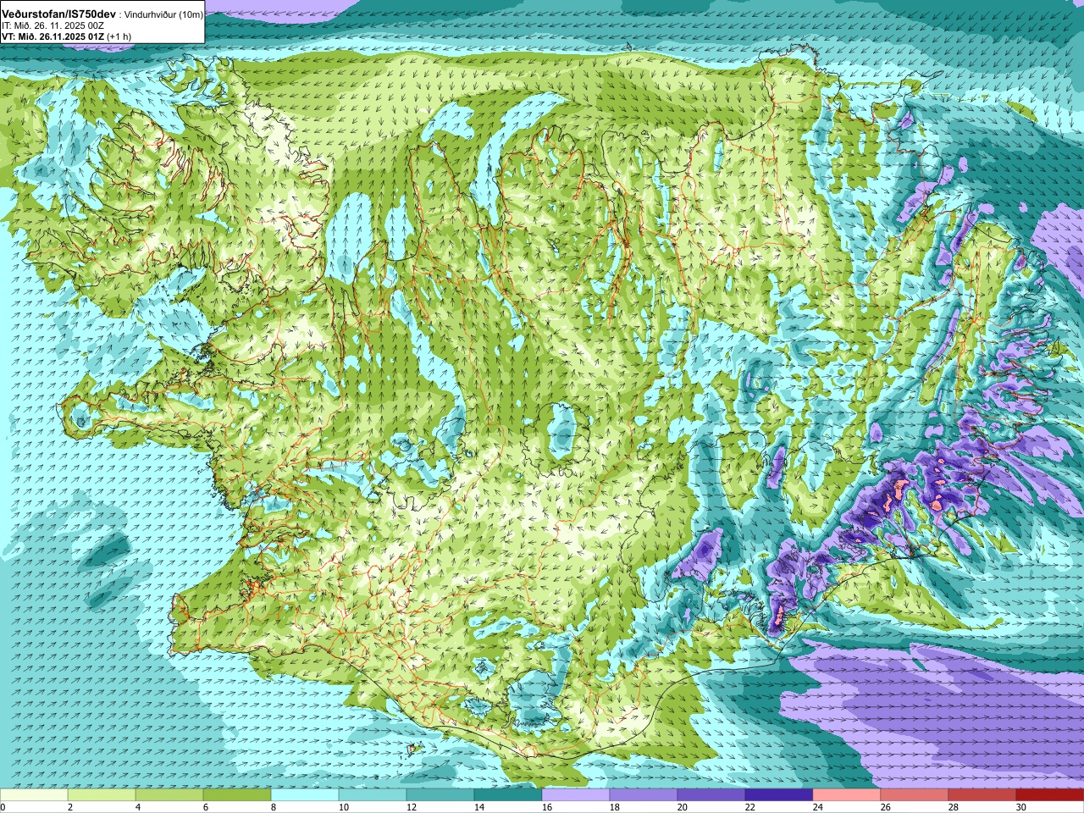Click the purple 18–20 legend swatch
The width and height of the screenshot is (1084, 813).
click(644, 795)
